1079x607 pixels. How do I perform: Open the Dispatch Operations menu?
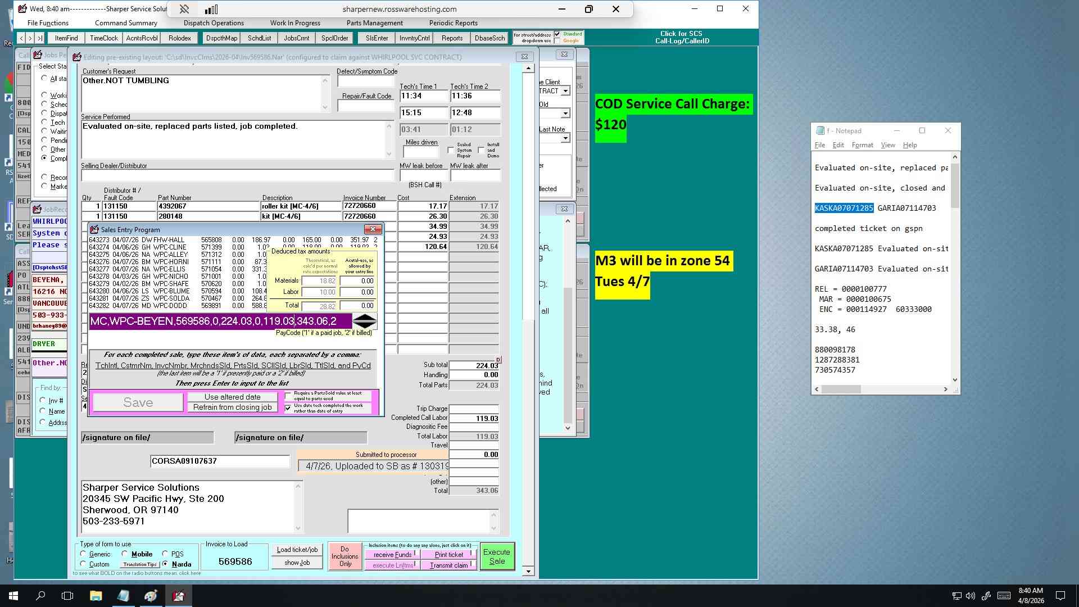click(214, 23)
